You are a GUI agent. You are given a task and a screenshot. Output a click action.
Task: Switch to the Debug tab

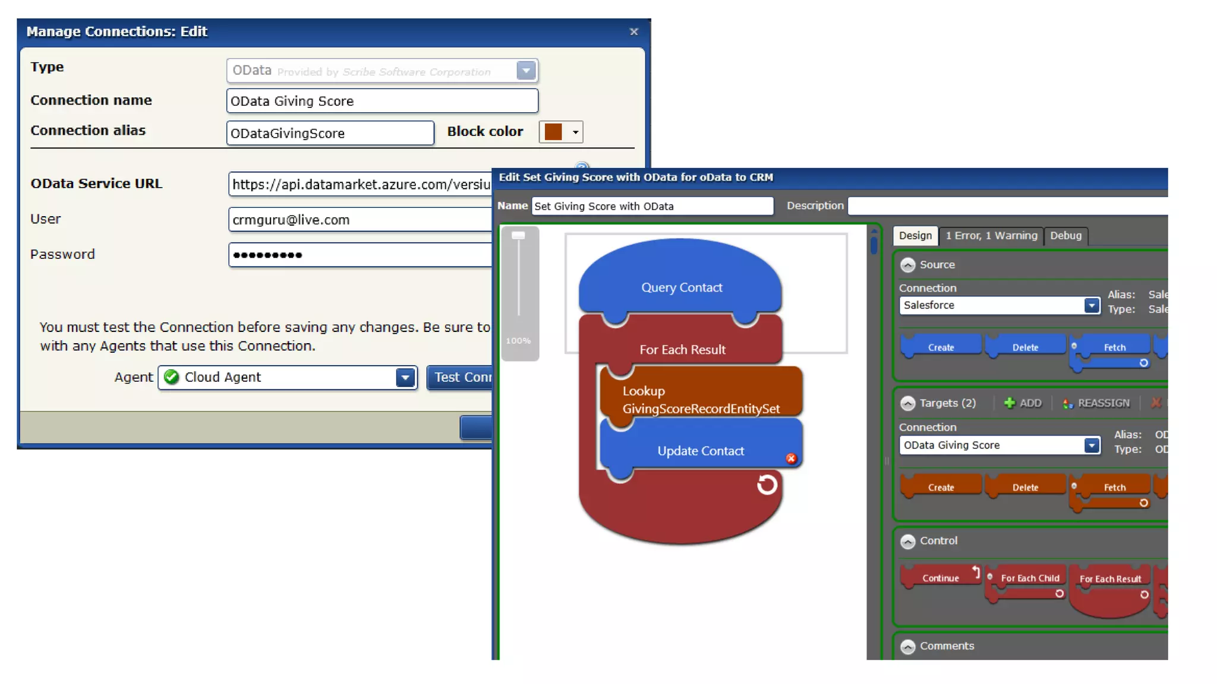(x=1065, y=236)
